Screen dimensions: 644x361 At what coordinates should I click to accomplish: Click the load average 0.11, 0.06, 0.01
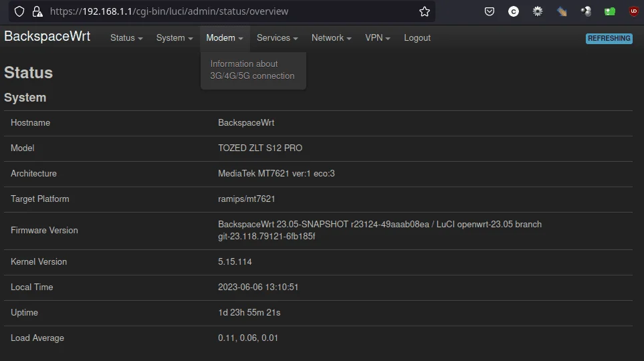[248, 338]
